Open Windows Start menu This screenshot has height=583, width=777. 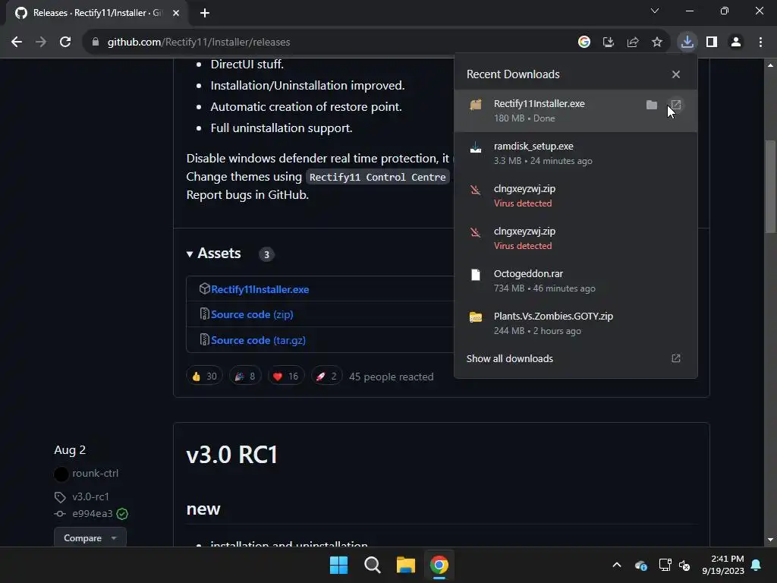[x=339, y=565]
